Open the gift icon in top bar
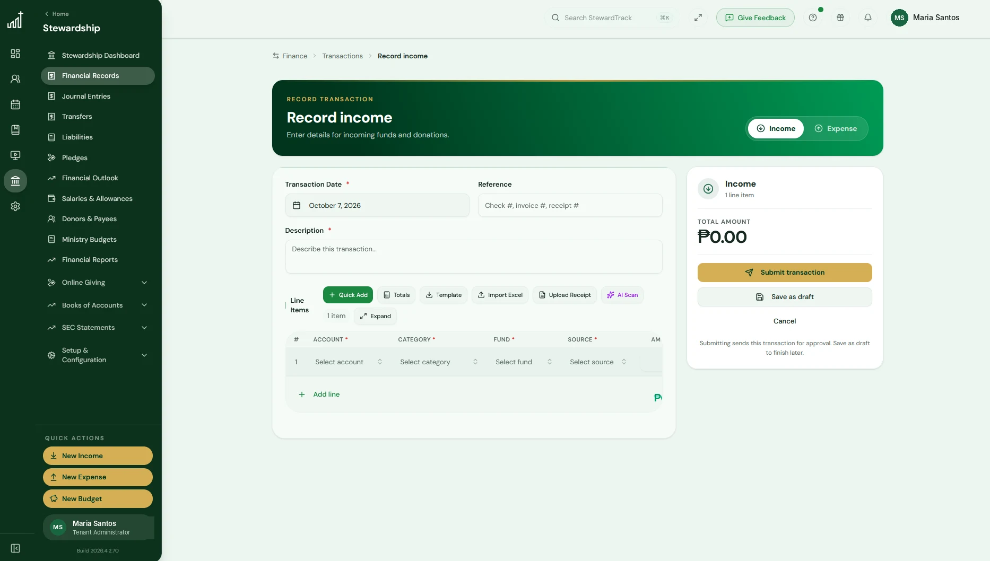The width and height of the screenshot is (990, 561). 840,17
